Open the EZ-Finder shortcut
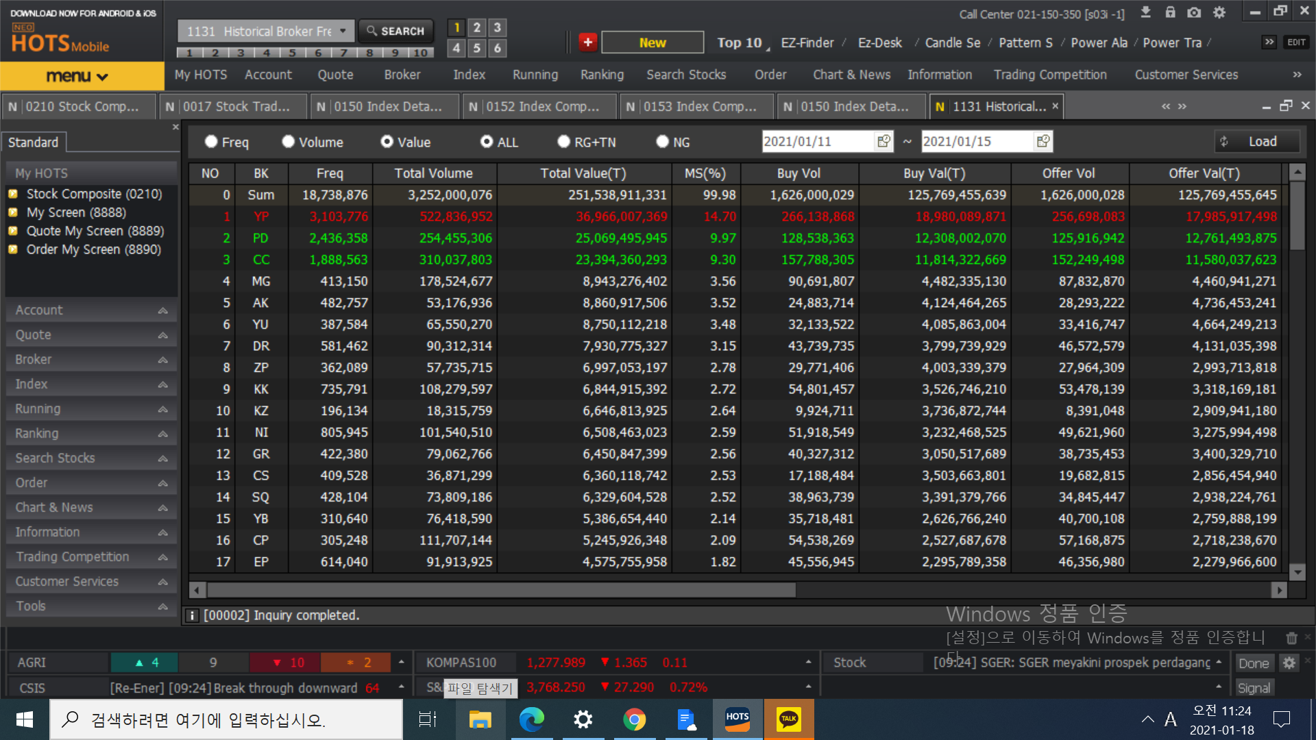Viewport: 1316px width, 740px height. tap(807, 42)
